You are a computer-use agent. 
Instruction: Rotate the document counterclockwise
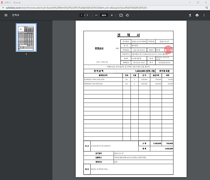pyautogui.click(x=127, y=15)
